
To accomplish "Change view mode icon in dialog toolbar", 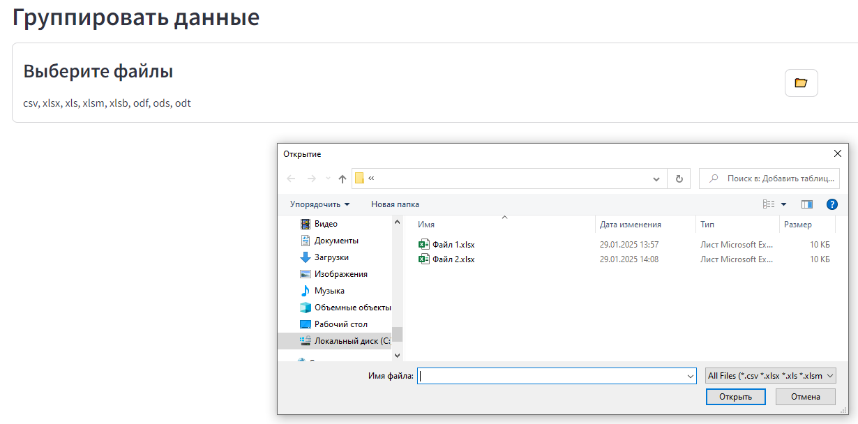I will pos(769,204).
